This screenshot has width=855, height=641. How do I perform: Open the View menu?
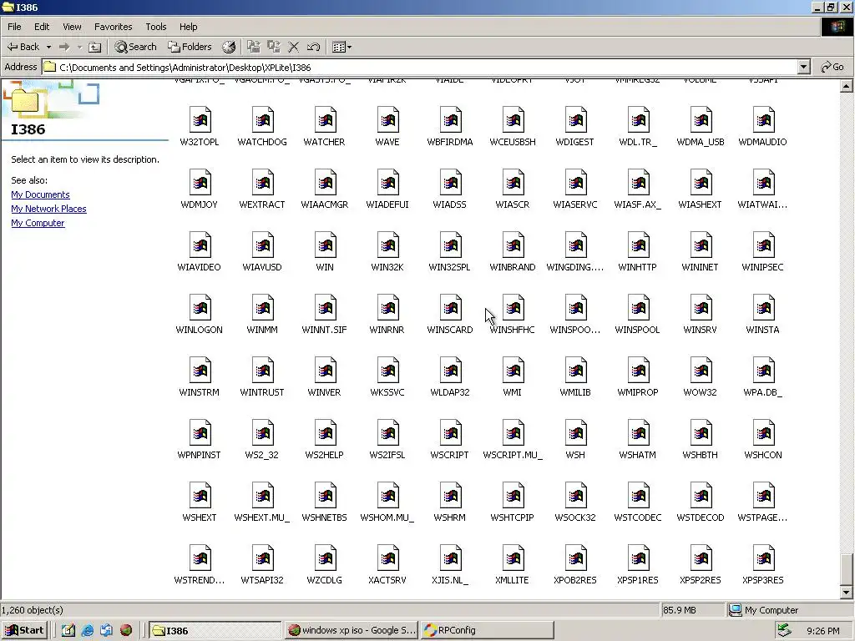point(72,27)
